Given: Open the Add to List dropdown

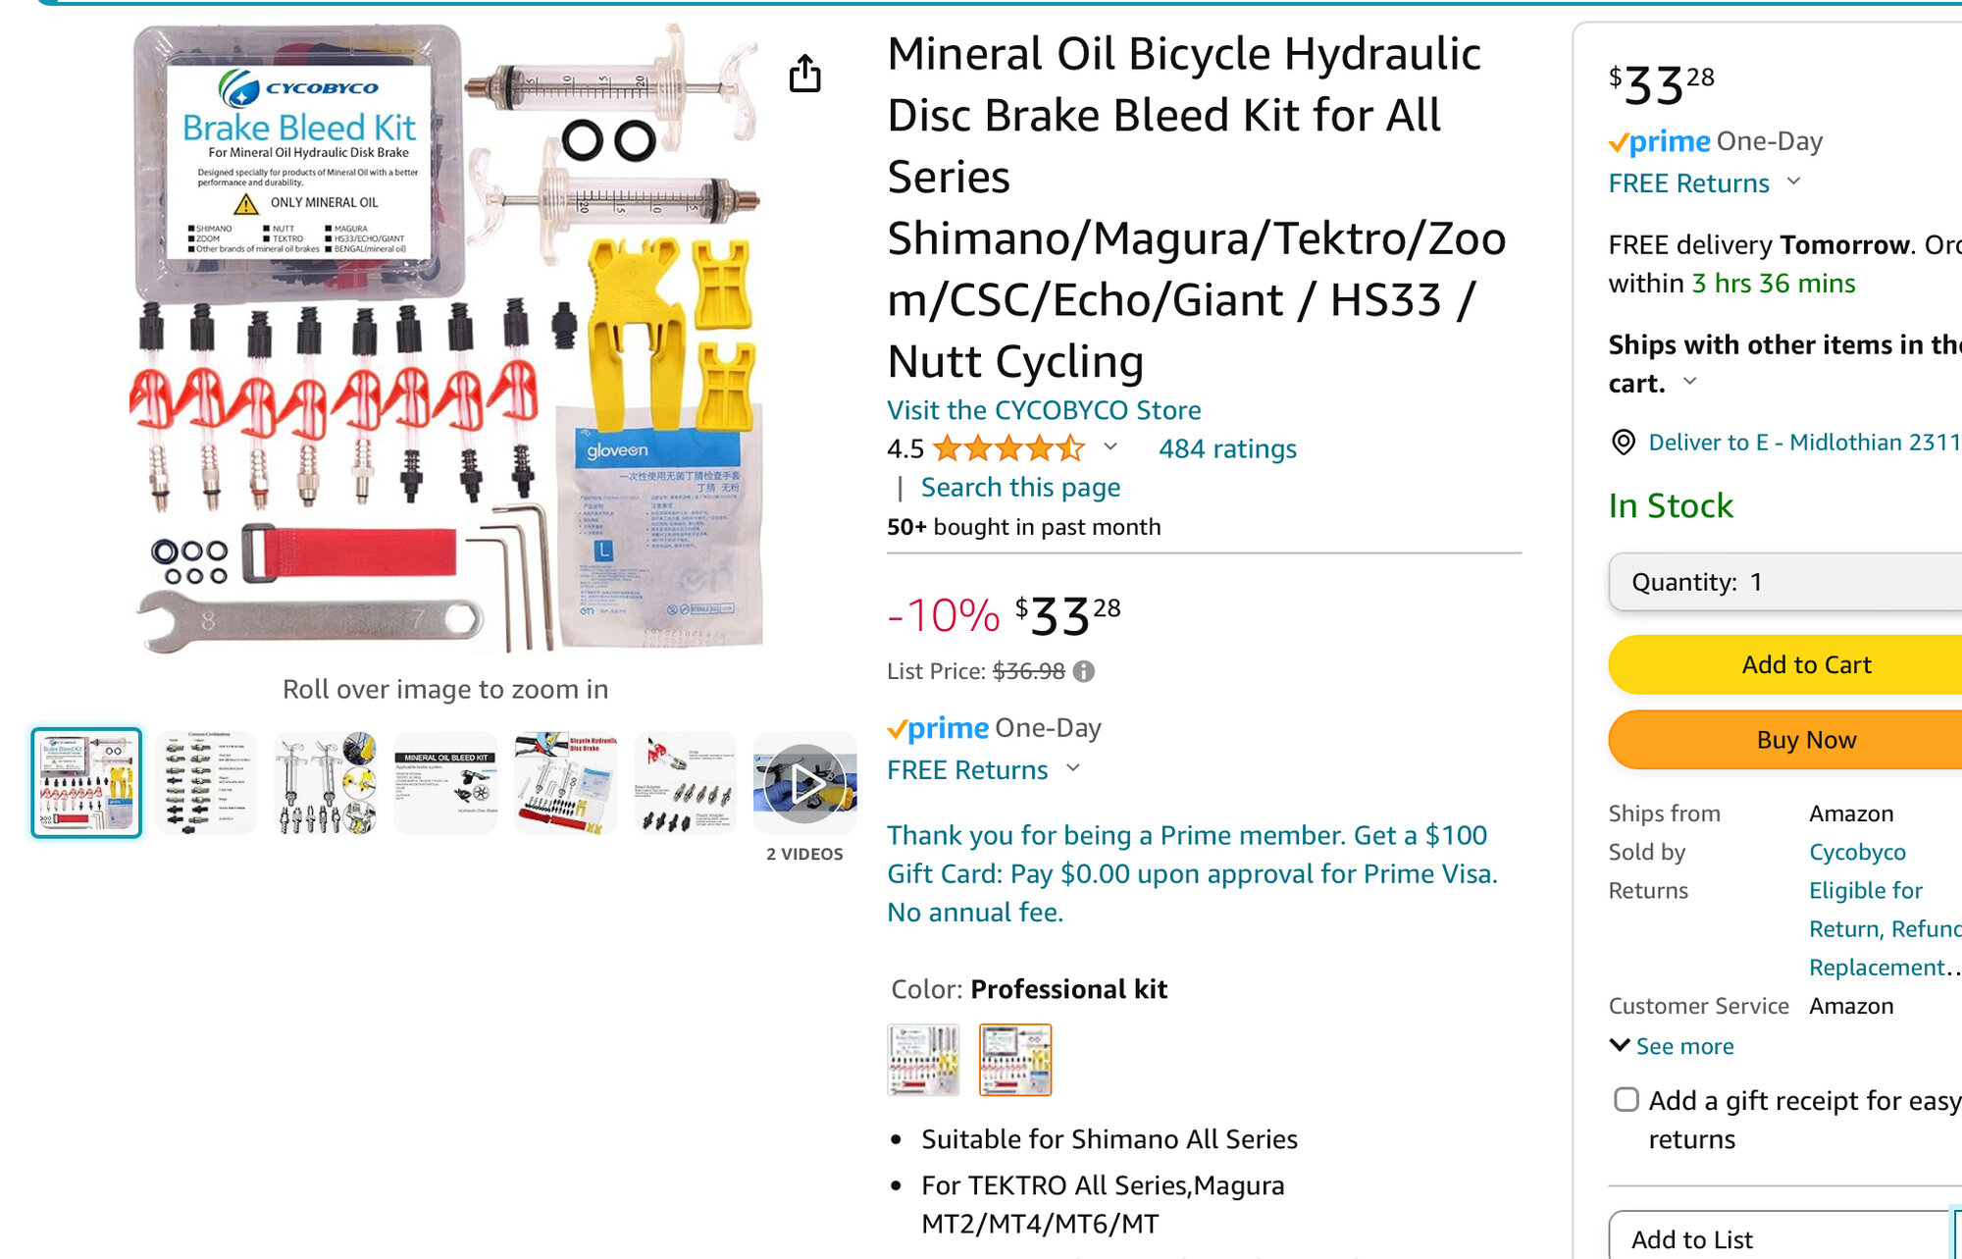Looking at the screenshot, I should (x=1776, y=1238).
